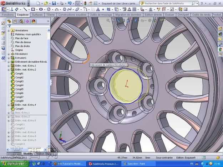Select the Congé9 feature
223x167 pixels.
[19, 109]
